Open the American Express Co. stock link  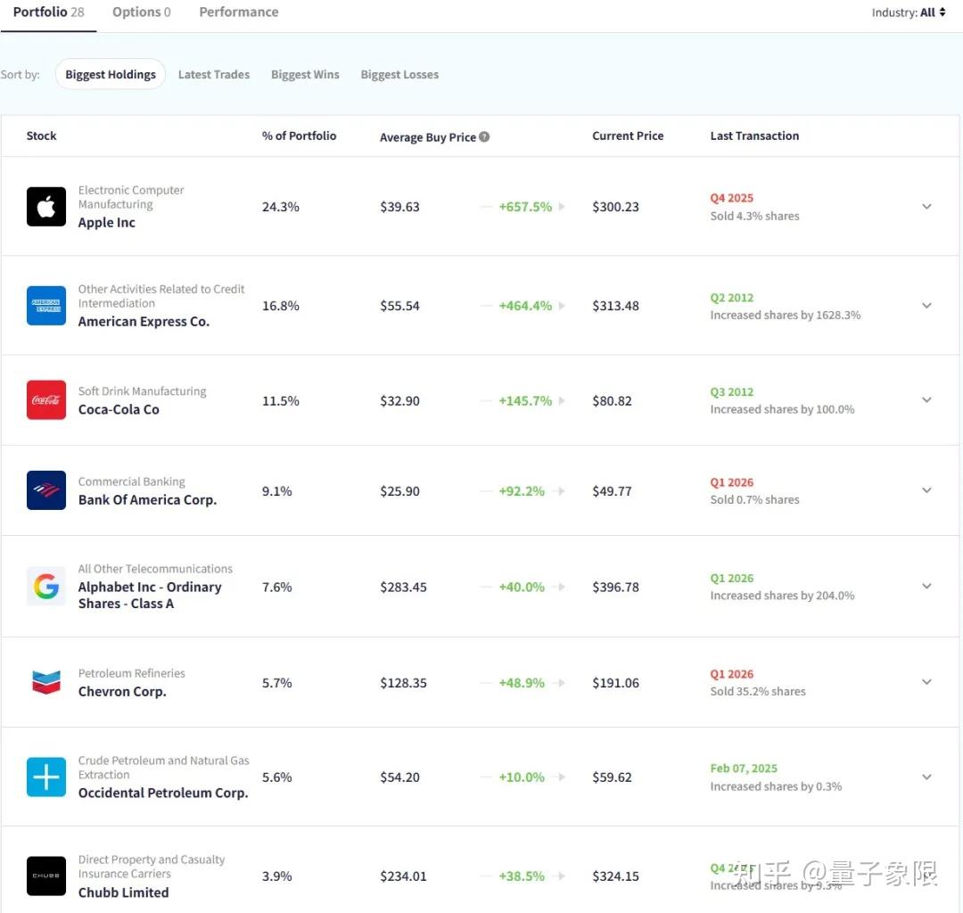144,321
